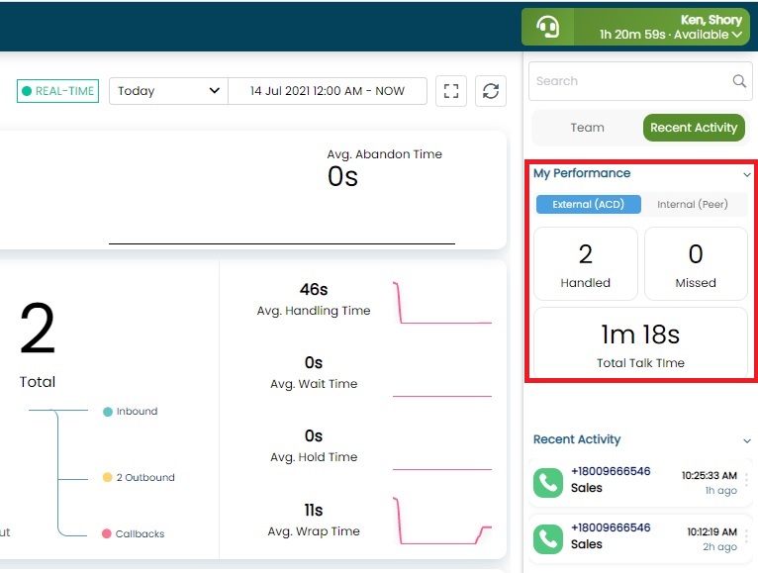Toggle the REAL-TIME indicator button

tap(58, 91)
